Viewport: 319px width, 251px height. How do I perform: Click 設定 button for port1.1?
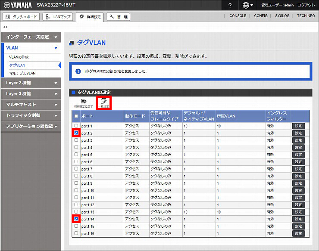[x=298, y=126]
